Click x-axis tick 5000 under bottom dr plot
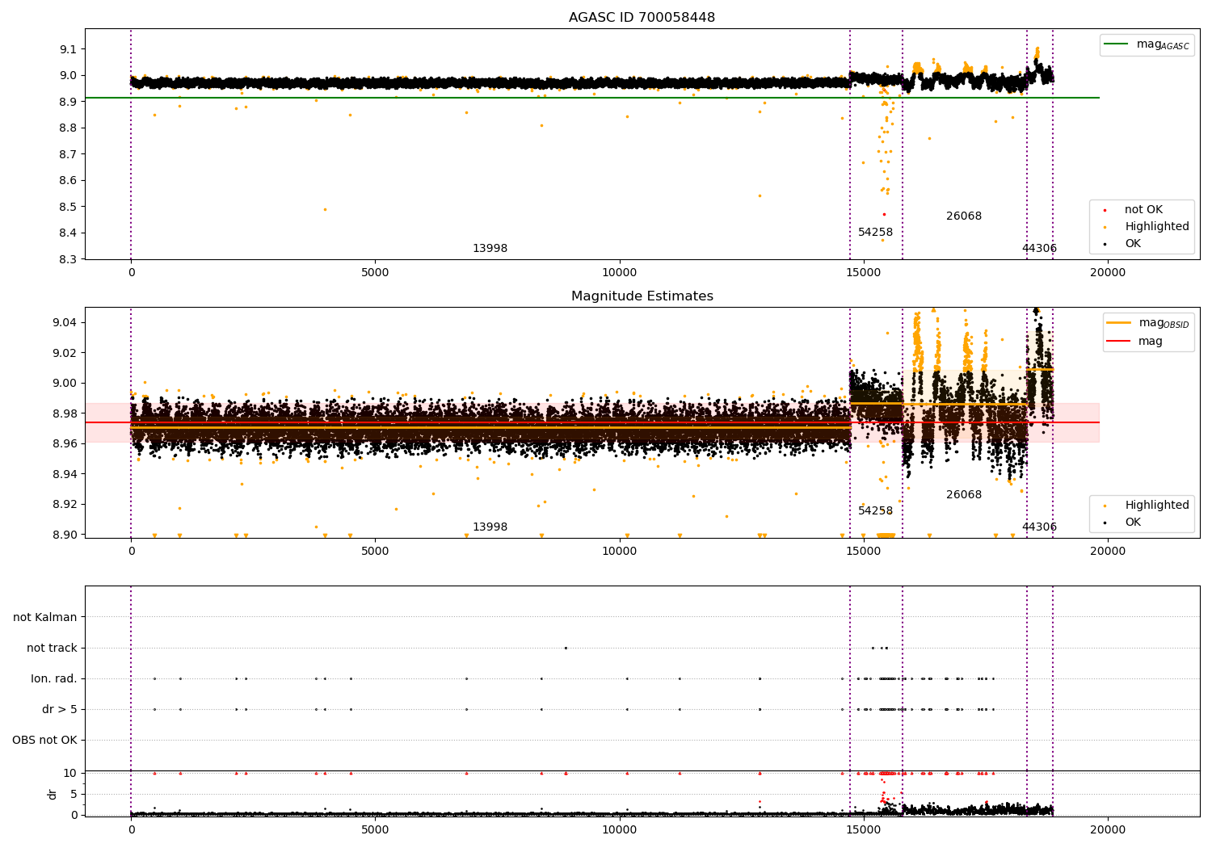The width and height of the screenshot is (1212, 848). [x=375, y=830]
